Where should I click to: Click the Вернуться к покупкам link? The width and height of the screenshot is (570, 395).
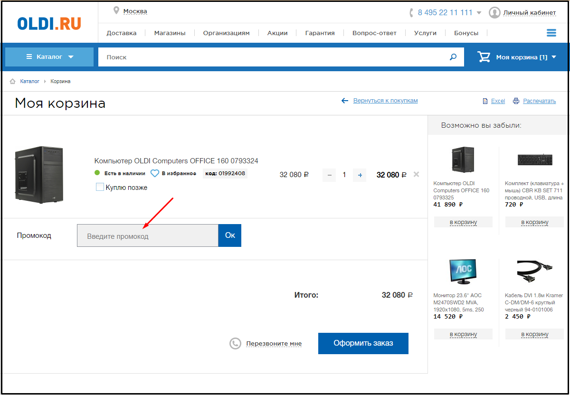tap(386, 101)
